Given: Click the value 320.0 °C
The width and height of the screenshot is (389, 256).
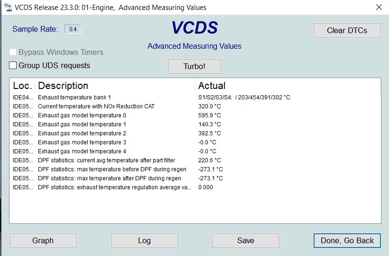Looking at the screenshot, I should click(209, 106).
